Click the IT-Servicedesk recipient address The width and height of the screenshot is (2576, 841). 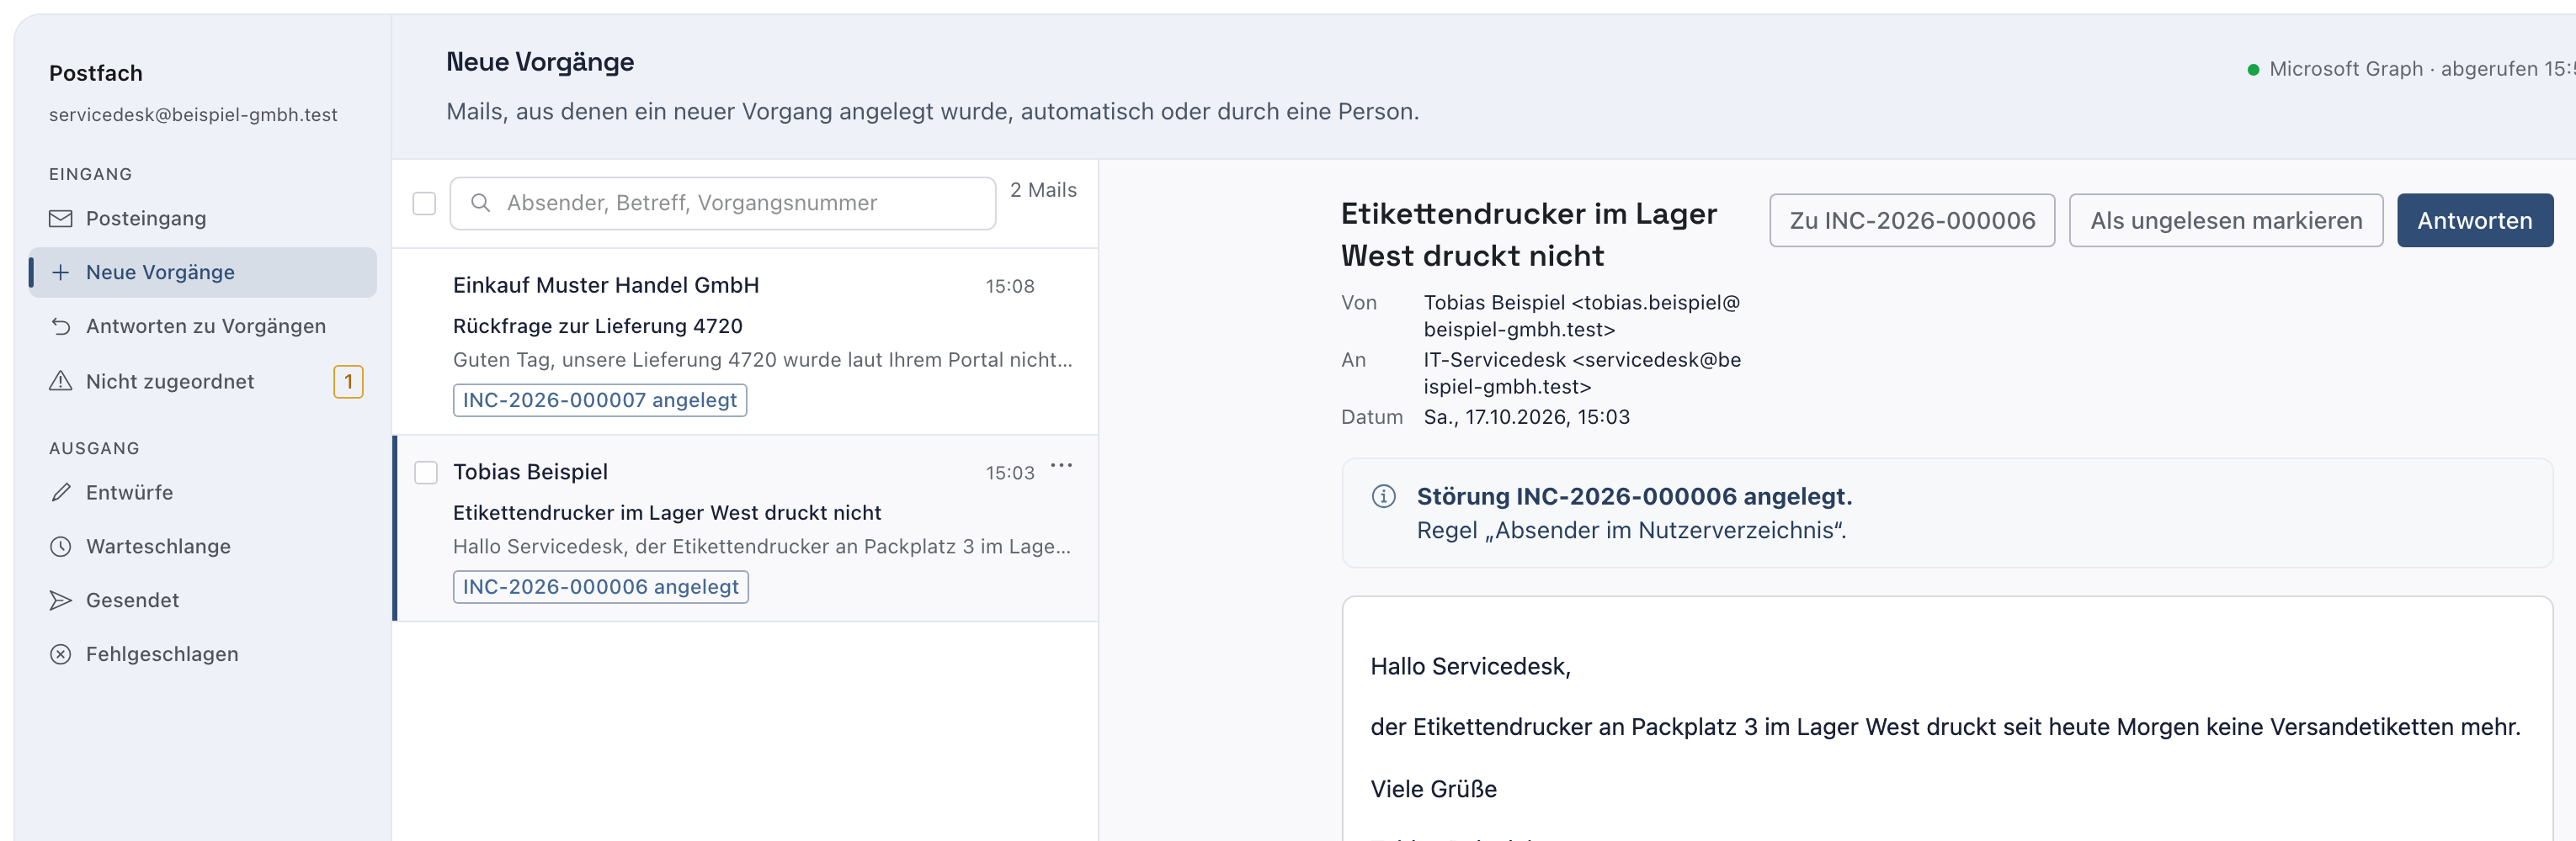(1582, 373)
